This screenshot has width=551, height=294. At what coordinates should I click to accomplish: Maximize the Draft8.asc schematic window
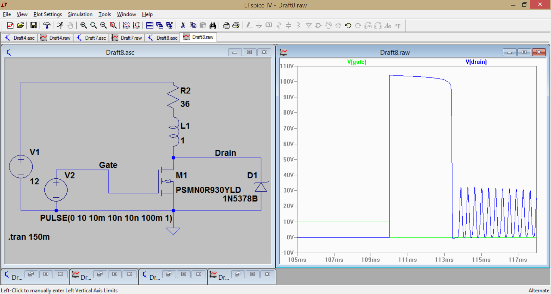click(x=249, y=52)
